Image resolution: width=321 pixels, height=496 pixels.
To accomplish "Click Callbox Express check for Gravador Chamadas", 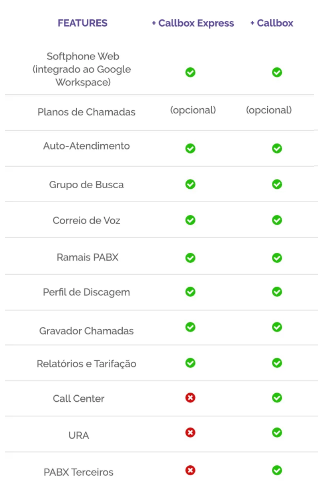I will pyautogui.click(x=190, y=327).
